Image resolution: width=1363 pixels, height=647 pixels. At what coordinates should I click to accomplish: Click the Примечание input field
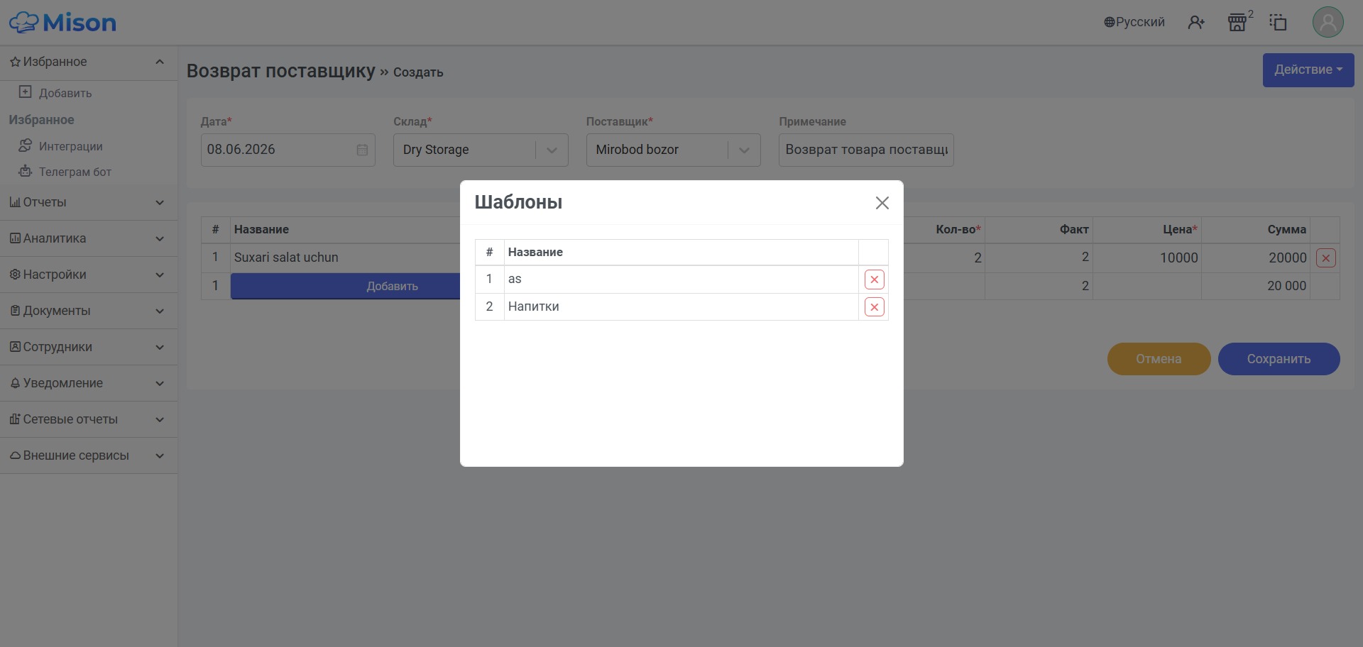click(866, 150)
